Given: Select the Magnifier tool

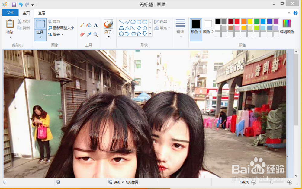Looking at the screenshot, I should (96, 34).
